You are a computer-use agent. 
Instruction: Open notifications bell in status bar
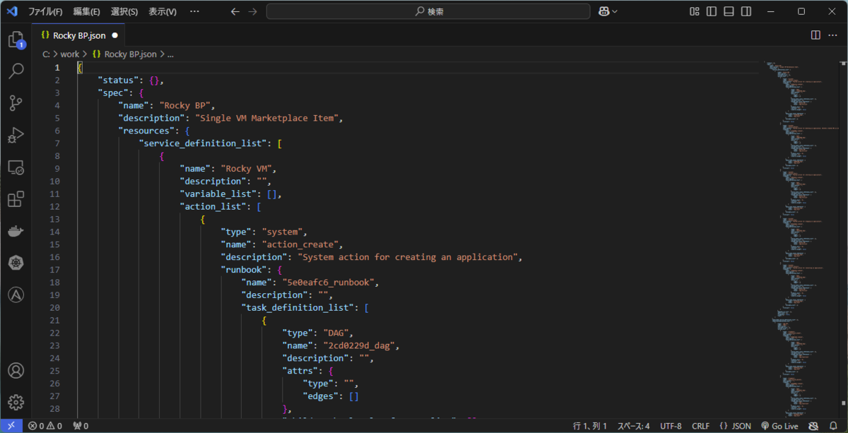click(834, 426)
